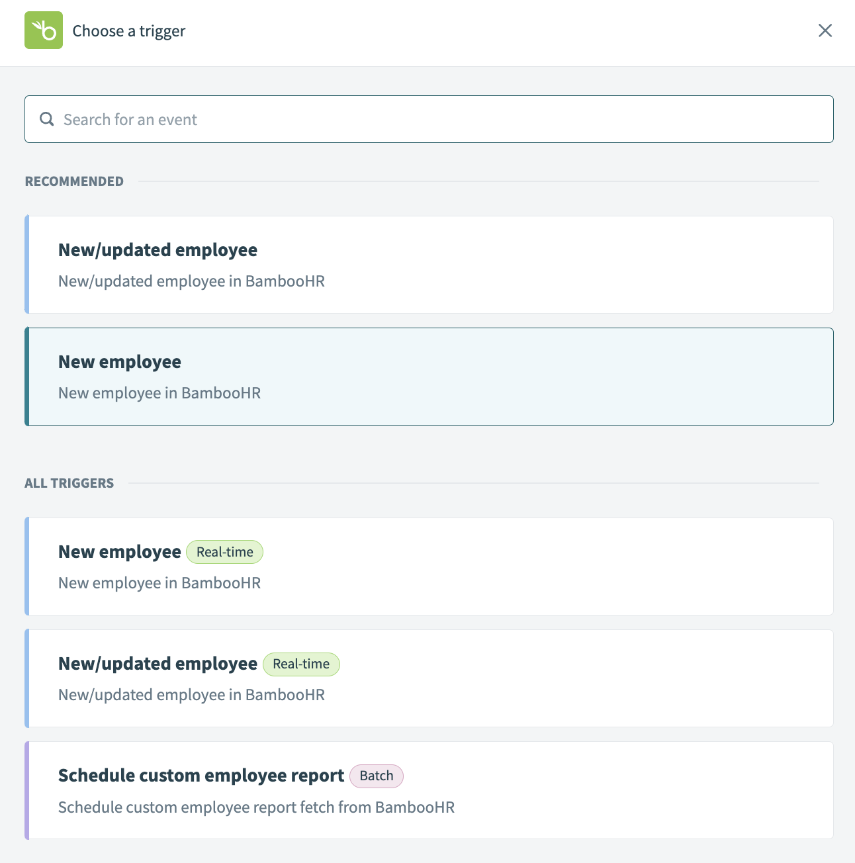Click Schedule custom employee report fetch description
The image size is (855, 863).
(256, 807)
